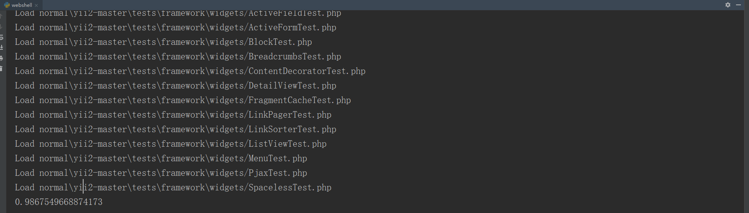Click the LinkPagerTest.php output line

pos(173,115)
